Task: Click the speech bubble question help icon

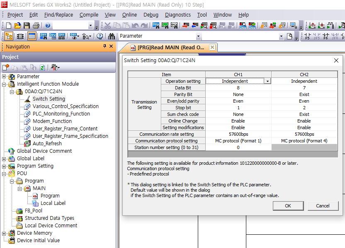Action: (x=100, y=36)
